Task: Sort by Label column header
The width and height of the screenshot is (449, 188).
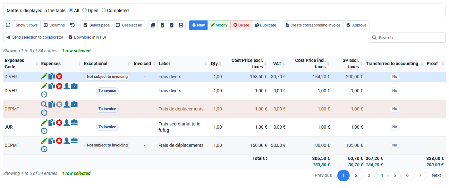Action: [183, 64]
